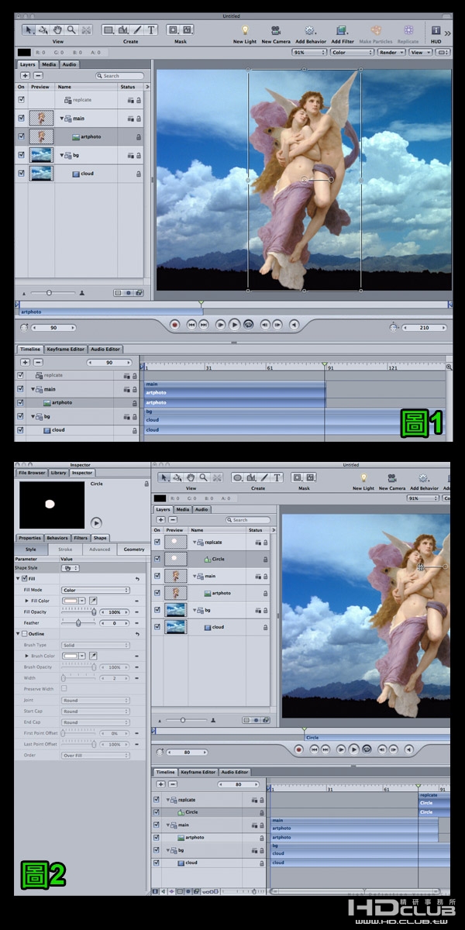Switch to Stroke sub-tab in Inspector
The image size is (465, 930).
(65, 549)
